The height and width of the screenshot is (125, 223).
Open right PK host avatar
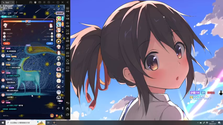pyautogui.click(x=51, y=26)
